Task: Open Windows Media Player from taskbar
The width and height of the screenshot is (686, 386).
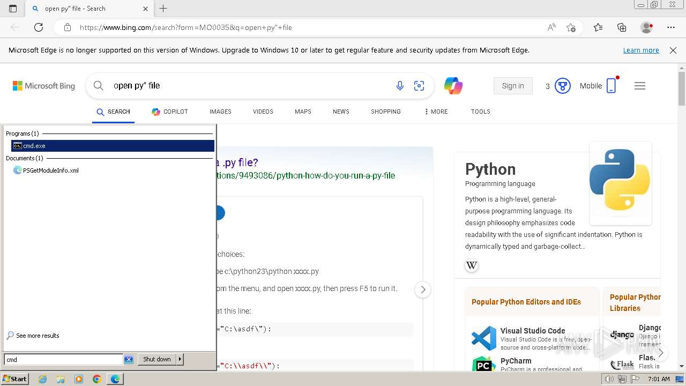Action: point(79,379)
